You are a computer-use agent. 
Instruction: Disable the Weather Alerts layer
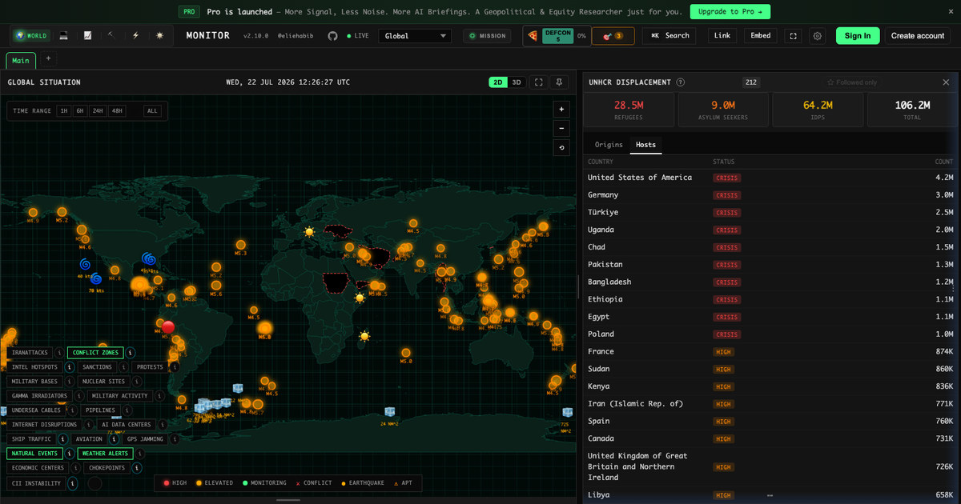(x=105, y=454)
